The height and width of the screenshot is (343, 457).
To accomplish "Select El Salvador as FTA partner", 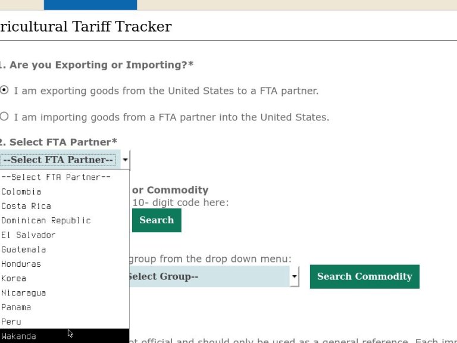I will point(29,235).
